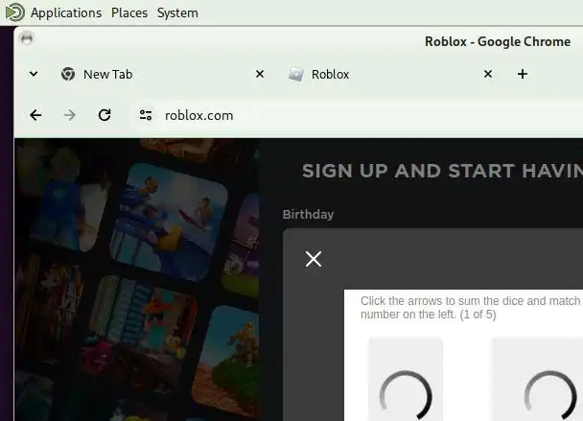Click the roblox.com address bar
The height and width of the screenshot is (421, 583).
pos(357,115)
